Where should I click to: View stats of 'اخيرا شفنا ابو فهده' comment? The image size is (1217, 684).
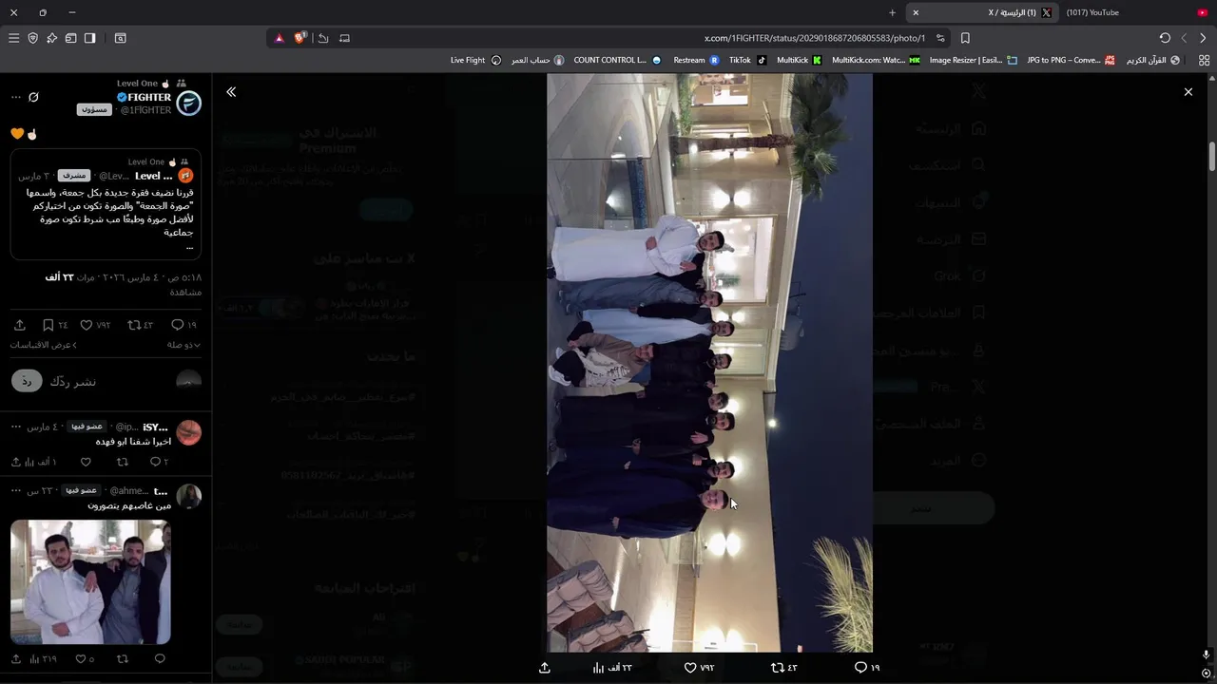point(43,462)
